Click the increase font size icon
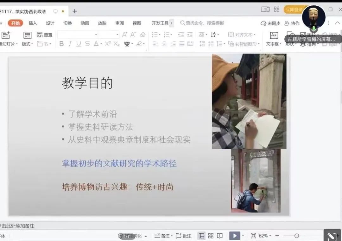Image resolution: width=342 pixels, height=241 pixels. tap(124, 35)
